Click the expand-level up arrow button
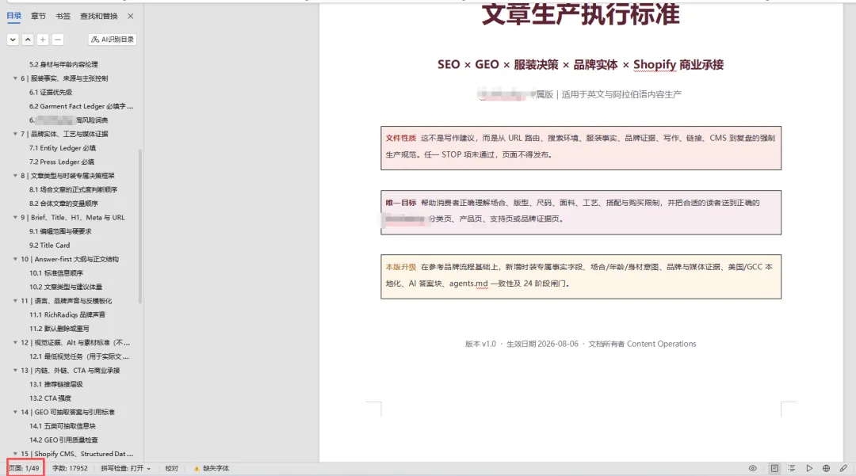 point(28,40)
